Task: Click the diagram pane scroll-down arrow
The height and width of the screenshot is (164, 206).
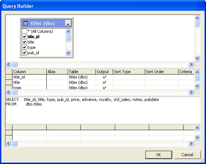Action: click(x=197, y=58)
